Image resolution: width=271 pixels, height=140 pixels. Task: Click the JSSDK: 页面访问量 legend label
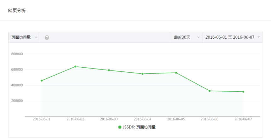pos(139,127)
